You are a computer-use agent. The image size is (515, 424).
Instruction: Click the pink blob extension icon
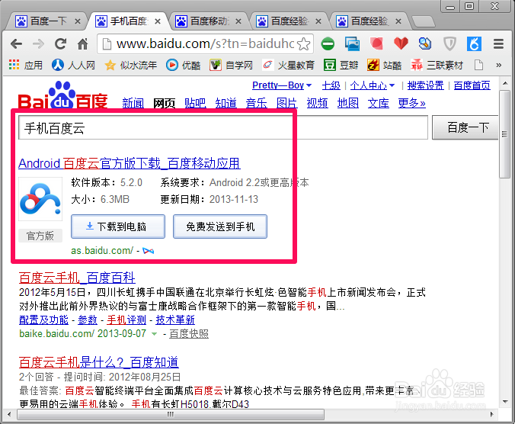(x=376, y=43)
